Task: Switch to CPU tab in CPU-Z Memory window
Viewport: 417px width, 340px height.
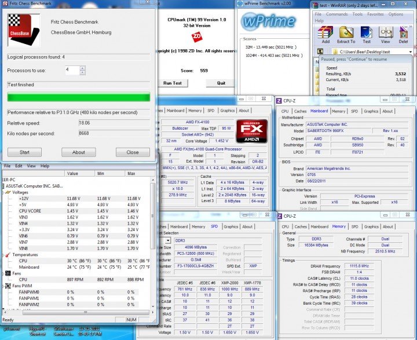Action: pos(285,226)
